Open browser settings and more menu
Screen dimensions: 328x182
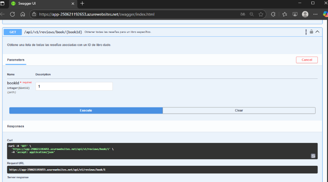(x=316, y=14)
